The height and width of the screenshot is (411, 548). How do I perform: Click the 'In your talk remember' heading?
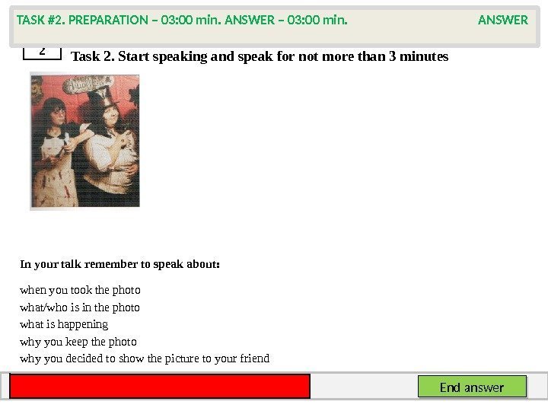coord(120,264)
